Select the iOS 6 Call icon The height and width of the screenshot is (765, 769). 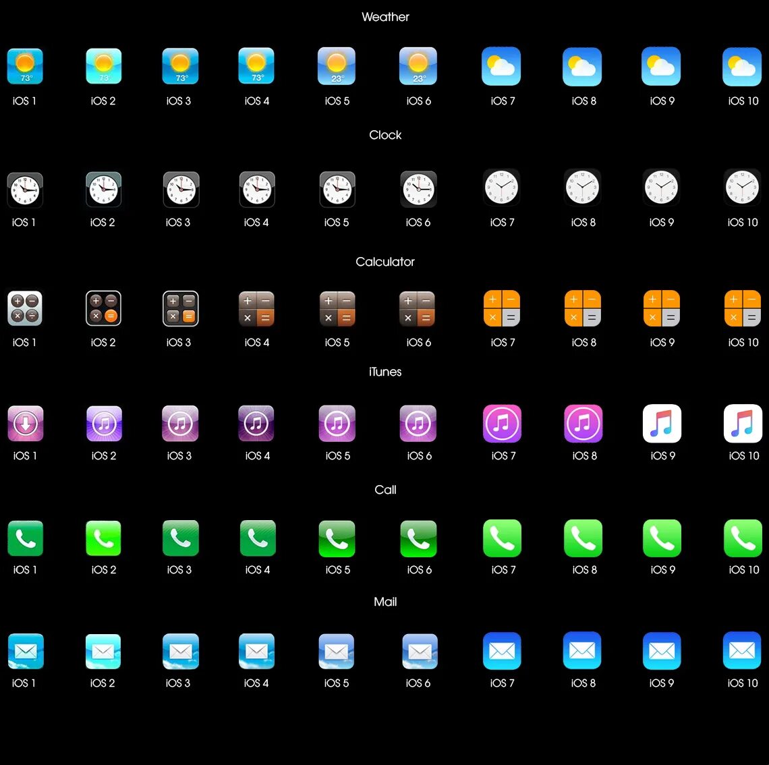click(418, 538)
